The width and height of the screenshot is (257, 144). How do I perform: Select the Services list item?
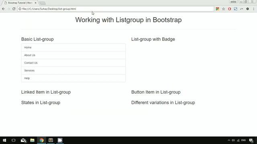(x=73, y=70)
